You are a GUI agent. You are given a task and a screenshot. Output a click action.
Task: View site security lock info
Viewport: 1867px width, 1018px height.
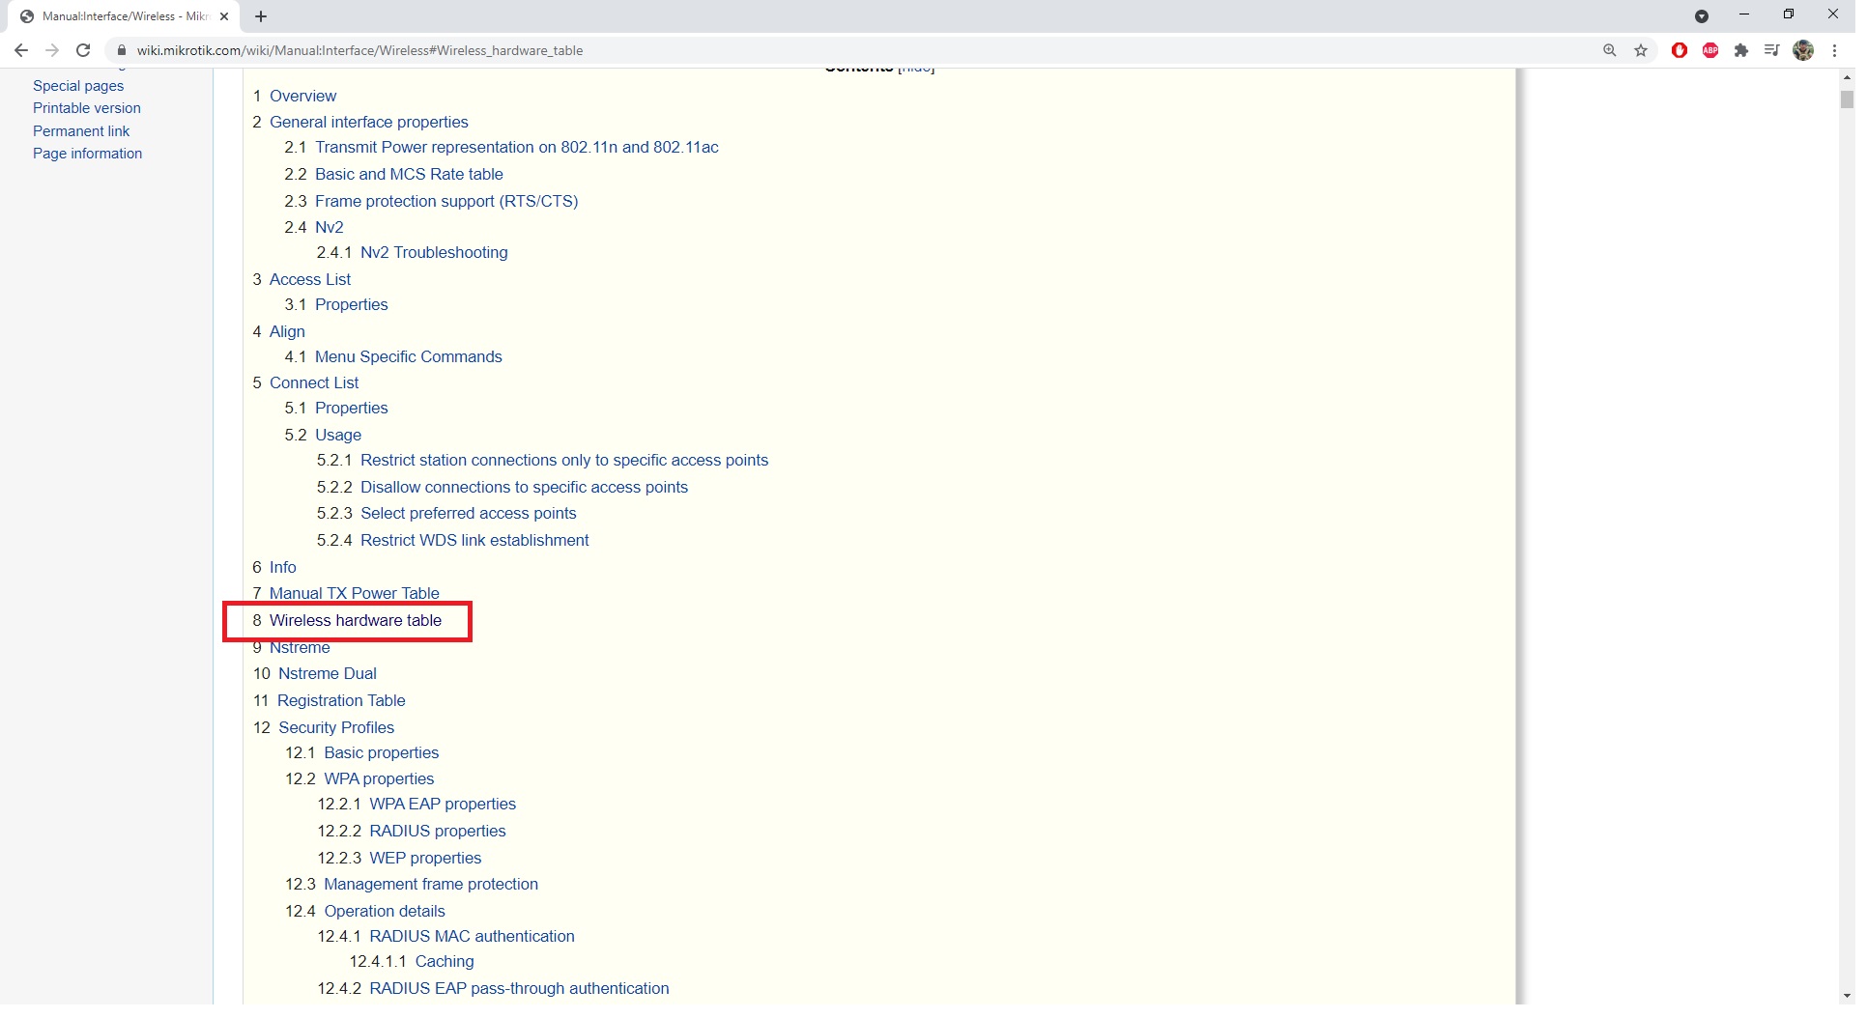tap(122, 50)
